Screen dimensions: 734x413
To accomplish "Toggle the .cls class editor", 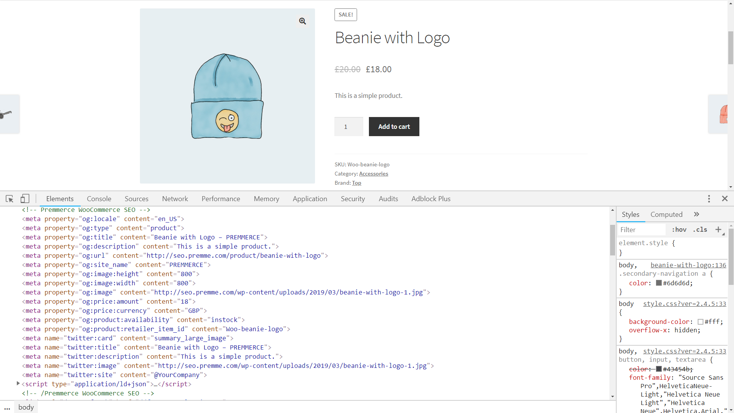I will 700,230.
